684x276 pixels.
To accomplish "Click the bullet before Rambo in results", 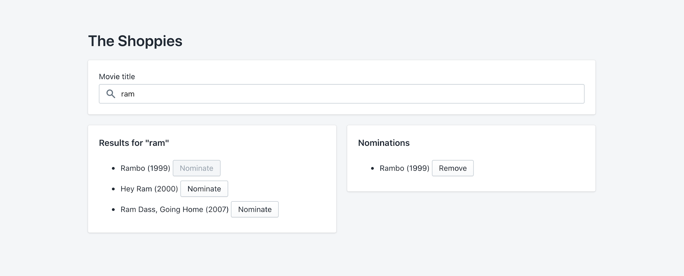I will coord(113,168).
